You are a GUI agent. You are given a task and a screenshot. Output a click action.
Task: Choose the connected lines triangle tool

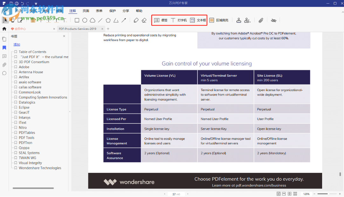click(x=116, y=20)
